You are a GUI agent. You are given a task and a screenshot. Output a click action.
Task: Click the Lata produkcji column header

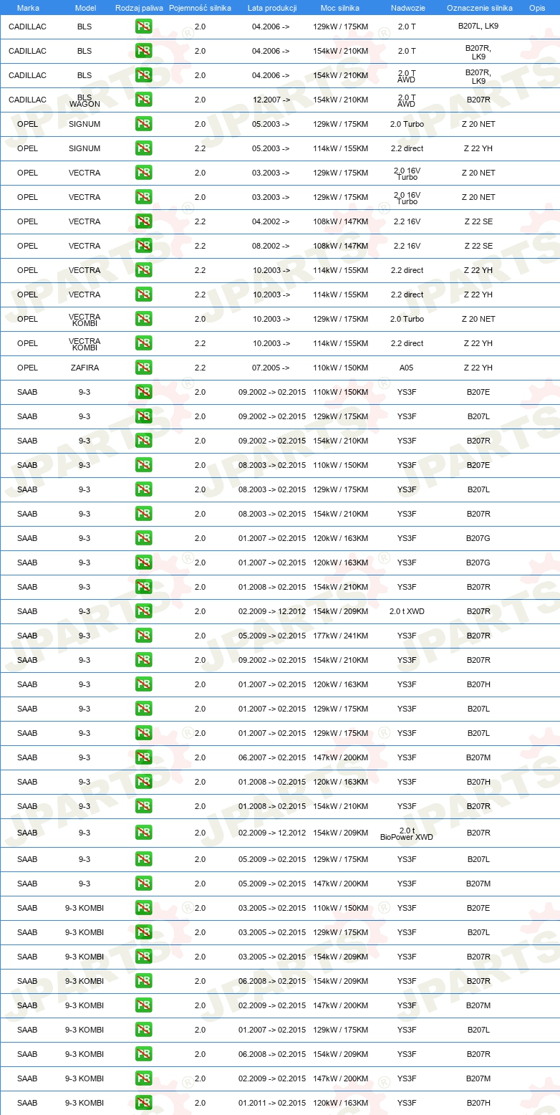click(x=272, y=7)
